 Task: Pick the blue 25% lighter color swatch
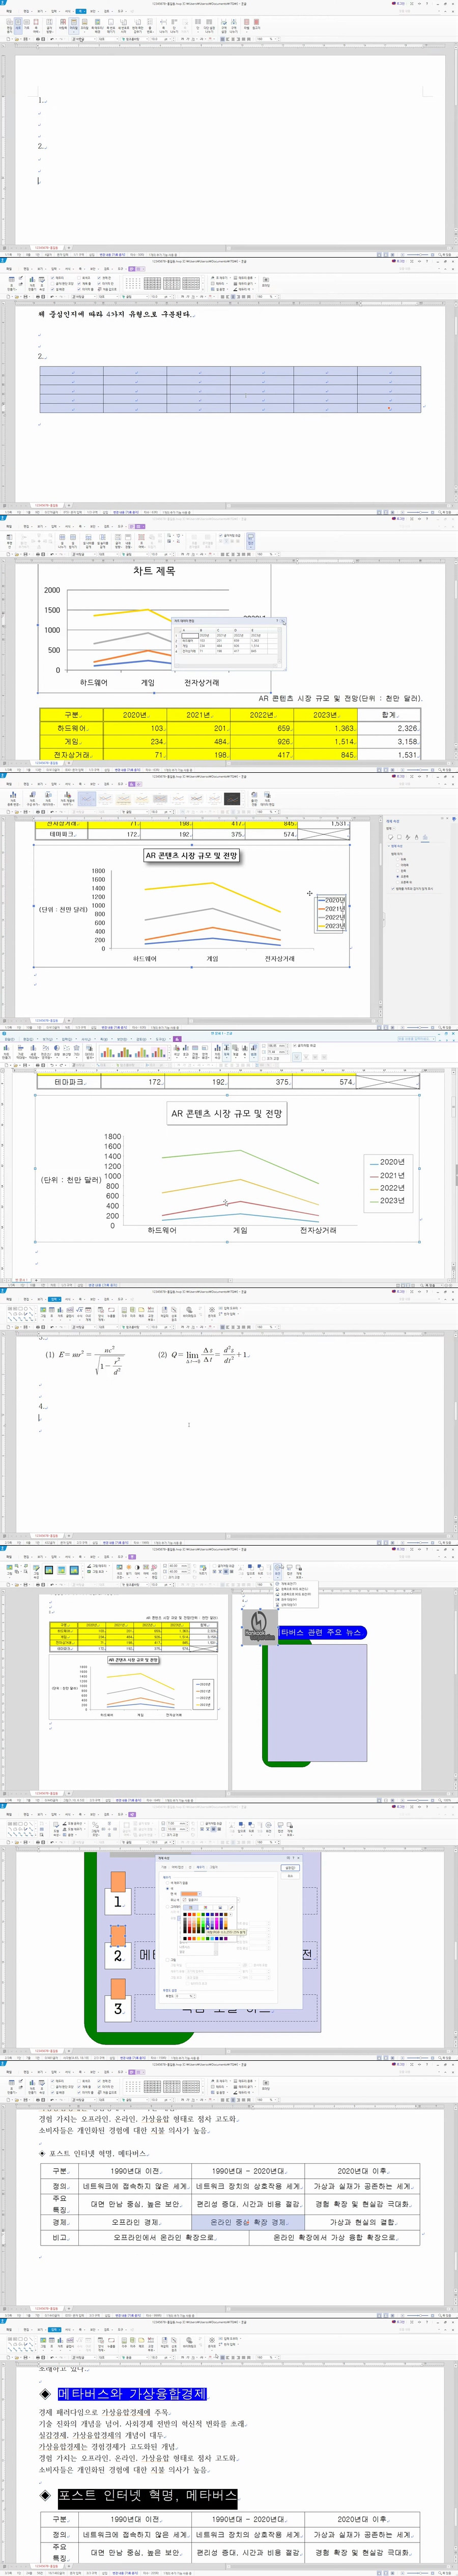click(208, 1925)
